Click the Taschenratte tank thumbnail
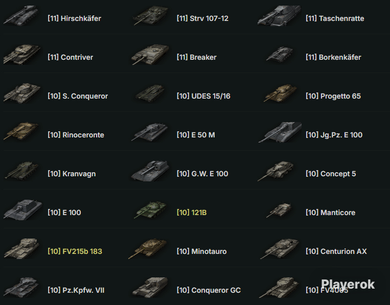The width and height of the screenshot is (390, 305). [279, 16]
